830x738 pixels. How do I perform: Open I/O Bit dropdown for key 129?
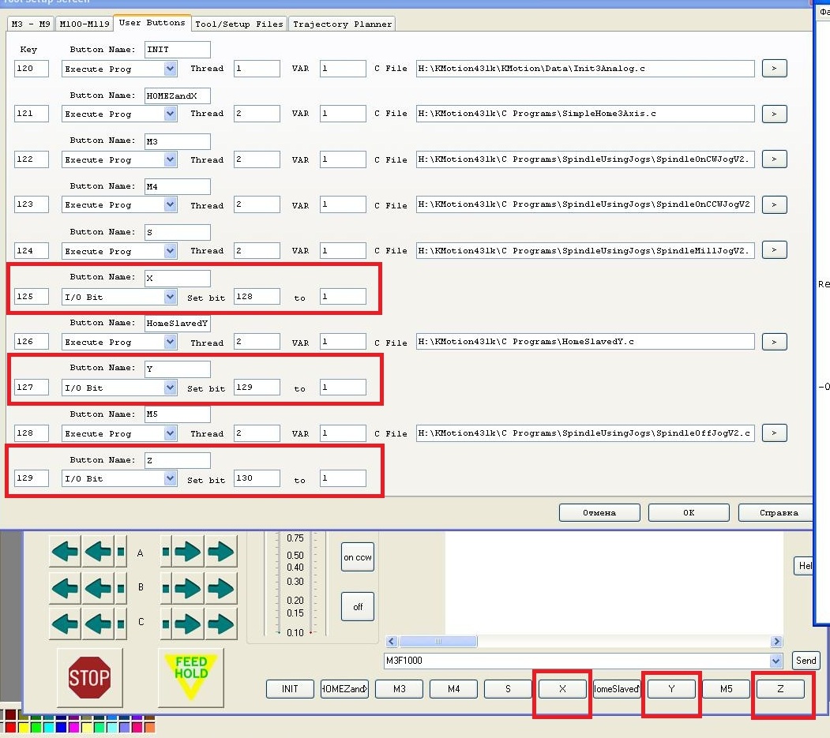tap(170, 478)
